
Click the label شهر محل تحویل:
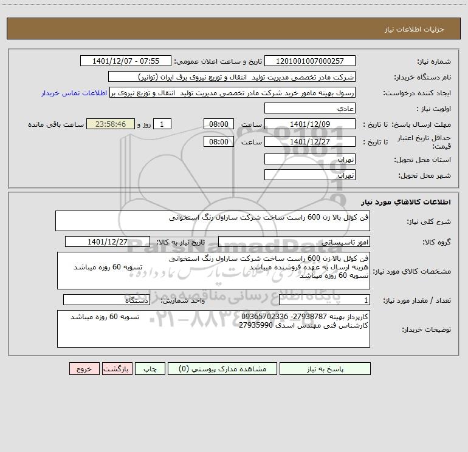coord(424,175)
